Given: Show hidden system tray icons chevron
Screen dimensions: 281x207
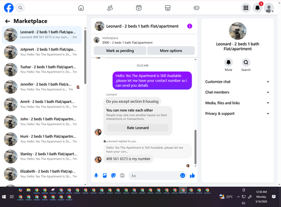Looking at the screenshot, I should click(238, 197).
